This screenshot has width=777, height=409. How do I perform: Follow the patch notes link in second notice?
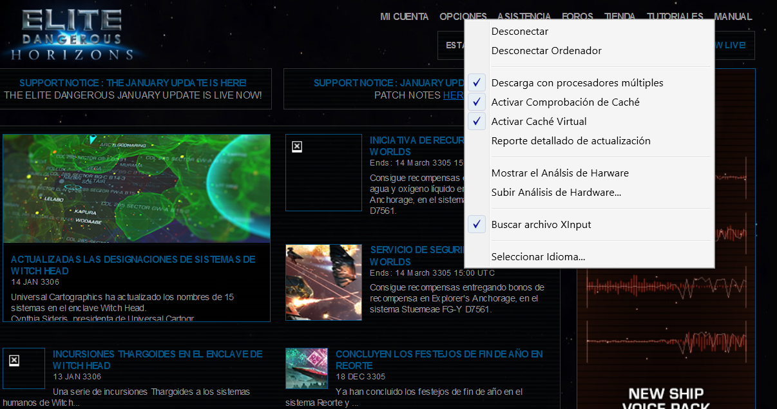coord(453,95)
